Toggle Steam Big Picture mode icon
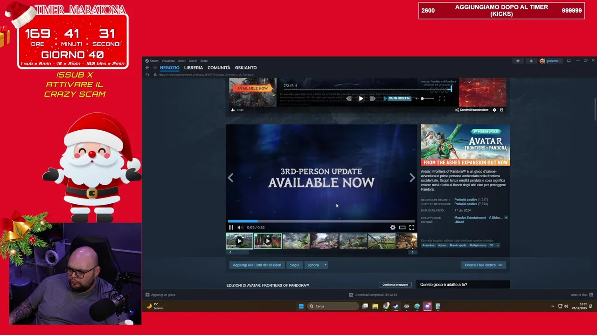 569,61
